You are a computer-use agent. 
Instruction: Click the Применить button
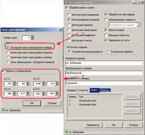(x=93, y=125)
